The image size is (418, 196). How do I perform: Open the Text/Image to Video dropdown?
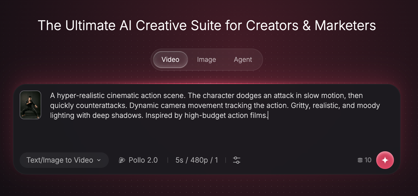pos(64,160)
